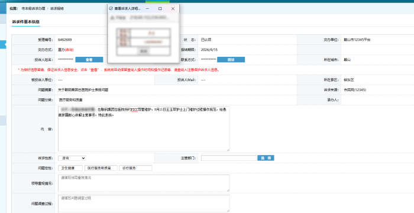This screenshot has width=414, height=213.
Task: Click the 受理编号 value 6462669
Action: point(65,40)
